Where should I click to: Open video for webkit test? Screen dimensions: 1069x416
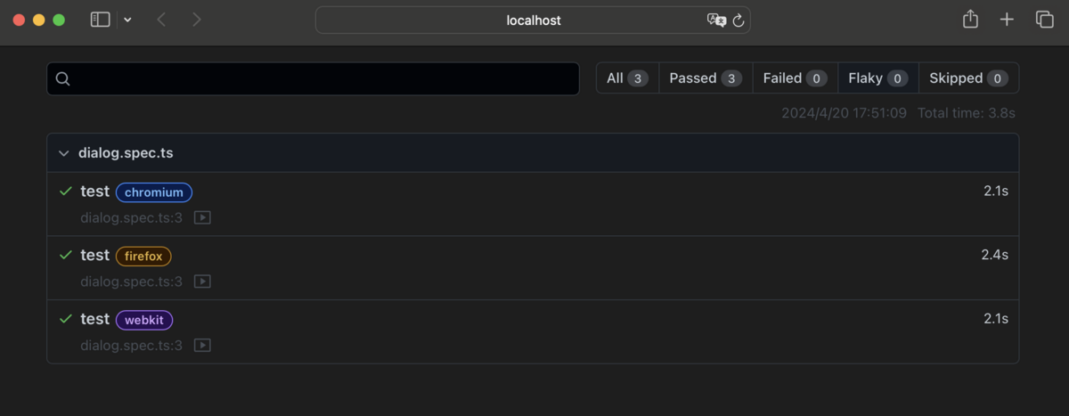click(203, 345)
